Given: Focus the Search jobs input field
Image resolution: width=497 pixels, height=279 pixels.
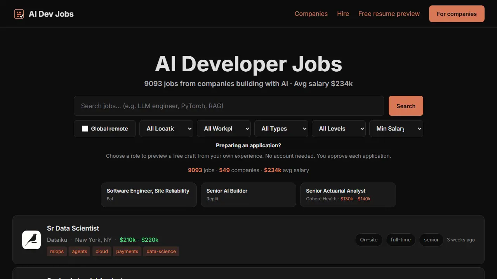Looking at the screenshot, I should pos(229,106).
